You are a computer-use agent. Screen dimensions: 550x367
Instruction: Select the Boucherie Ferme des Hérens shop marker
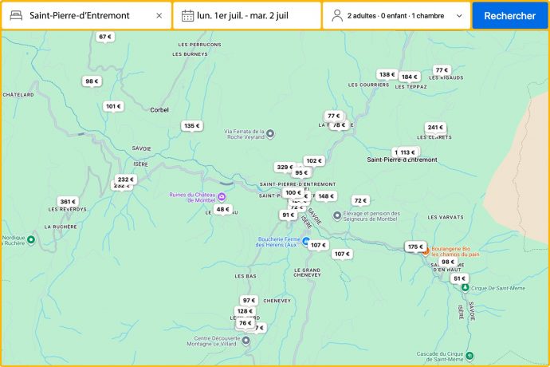coord(305,240)
